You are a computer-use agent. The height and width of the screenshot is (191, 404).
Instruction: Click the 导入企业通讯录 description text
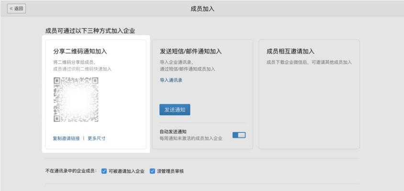pyautogui.click(x=177, y=62)
